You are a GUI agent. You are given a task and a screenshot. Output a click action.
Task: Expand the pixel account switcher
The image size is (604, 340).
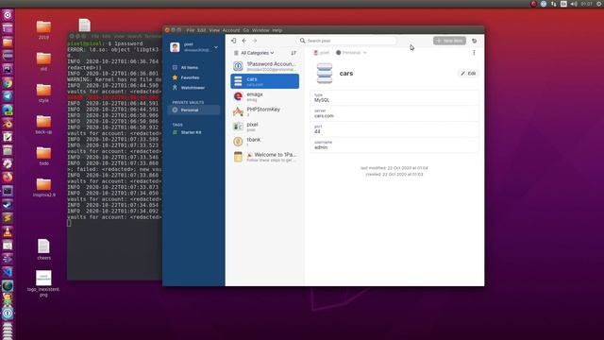pyautogui.click(x=194, y=47)
